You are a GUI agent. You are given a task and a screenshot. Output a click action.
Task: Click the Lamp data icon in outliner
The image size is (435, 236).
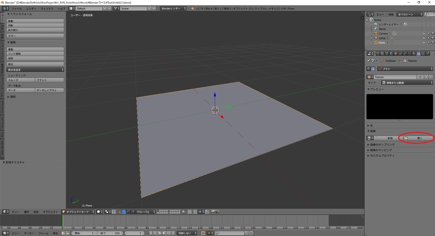click(392, 38)
